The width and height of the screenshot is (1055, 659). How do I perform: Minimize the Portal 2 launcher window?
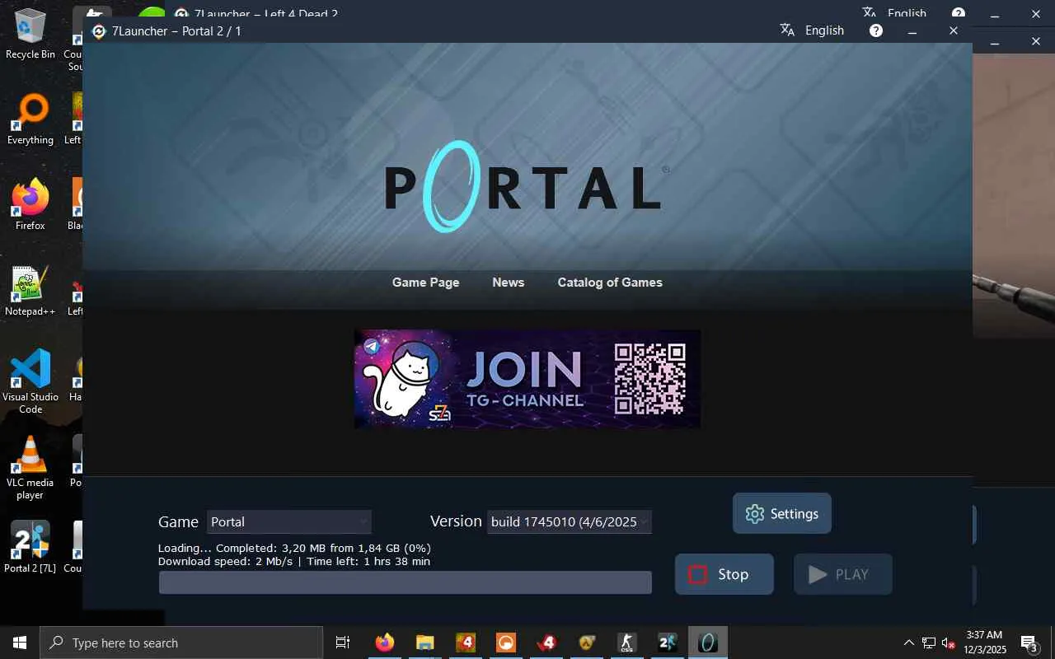(912, 31)
